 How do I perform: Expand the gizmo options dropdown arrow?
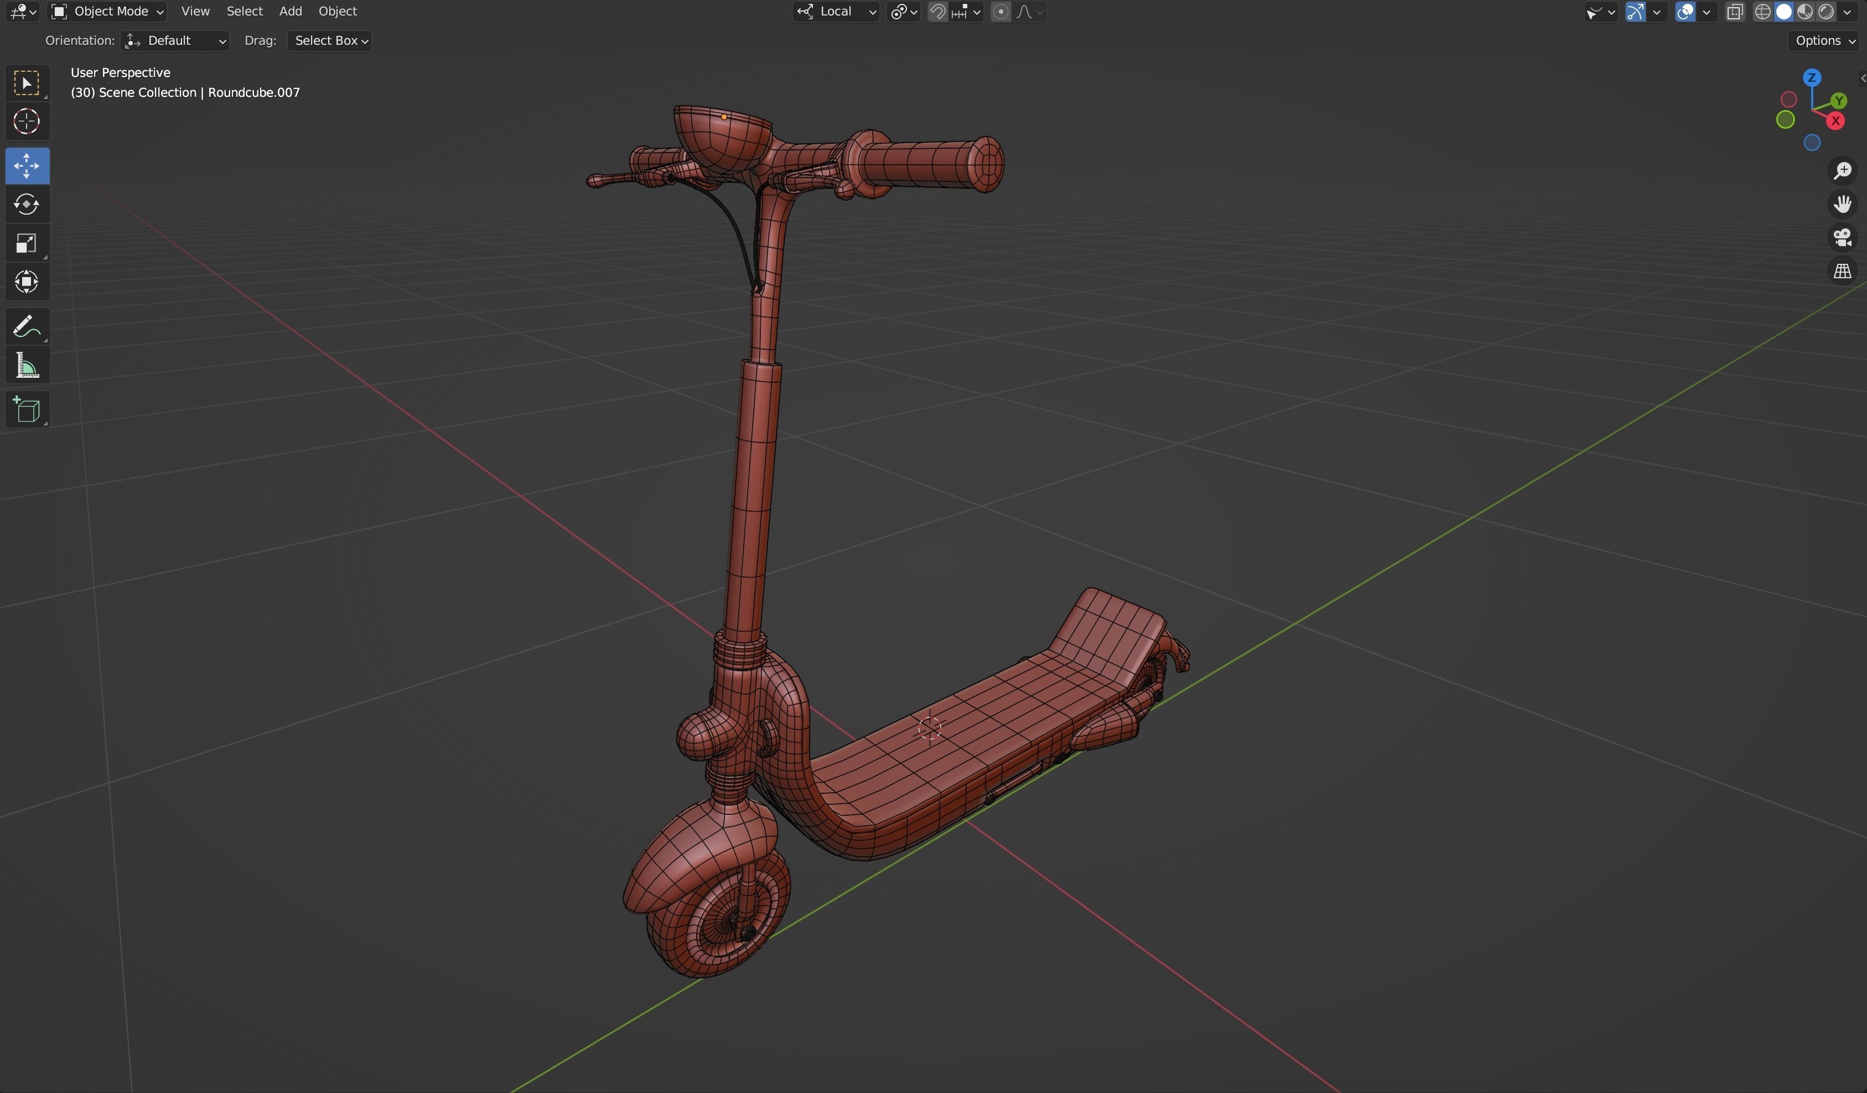(x=1657, y=11)
